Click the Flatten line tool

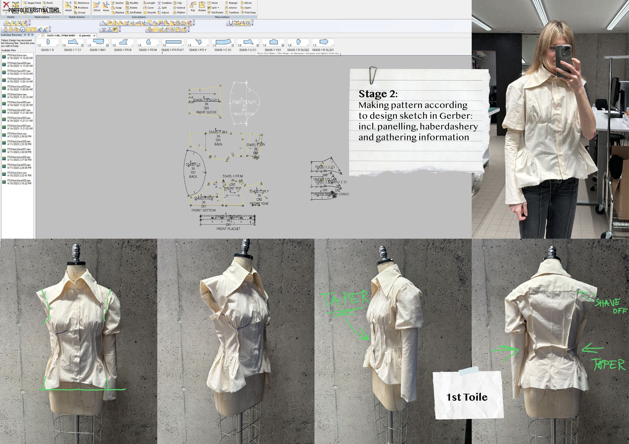pos(179,13)
